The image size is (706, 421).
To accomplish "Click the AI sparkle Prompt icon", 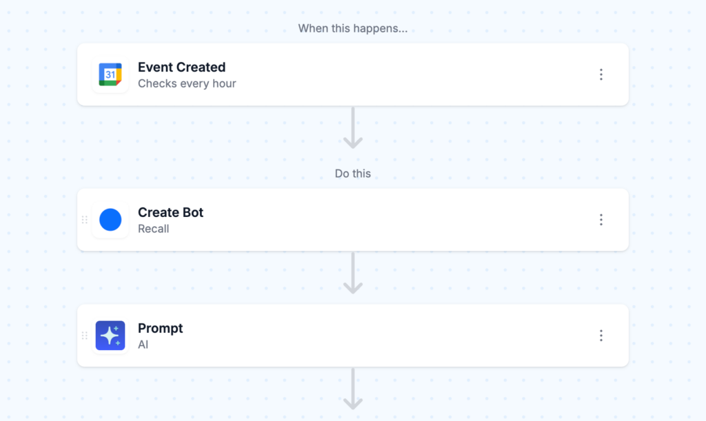I will pos(110,336).
